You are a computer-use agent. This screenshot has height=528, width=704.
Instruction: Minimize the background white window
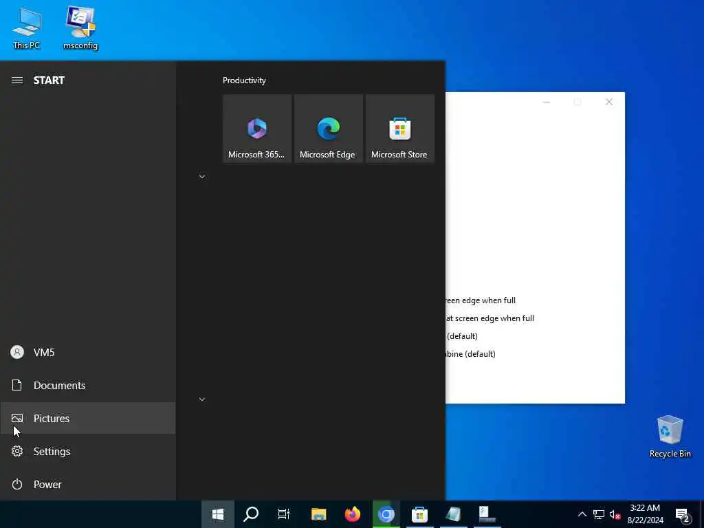547,102
